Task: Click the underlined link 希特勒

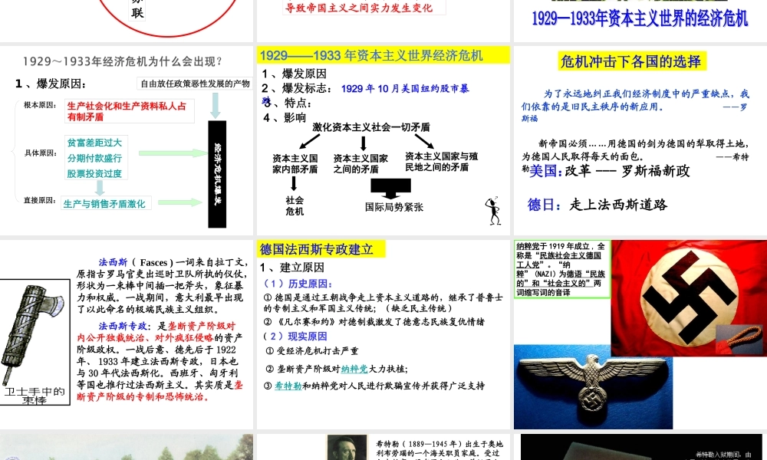Action: (288, 386)
